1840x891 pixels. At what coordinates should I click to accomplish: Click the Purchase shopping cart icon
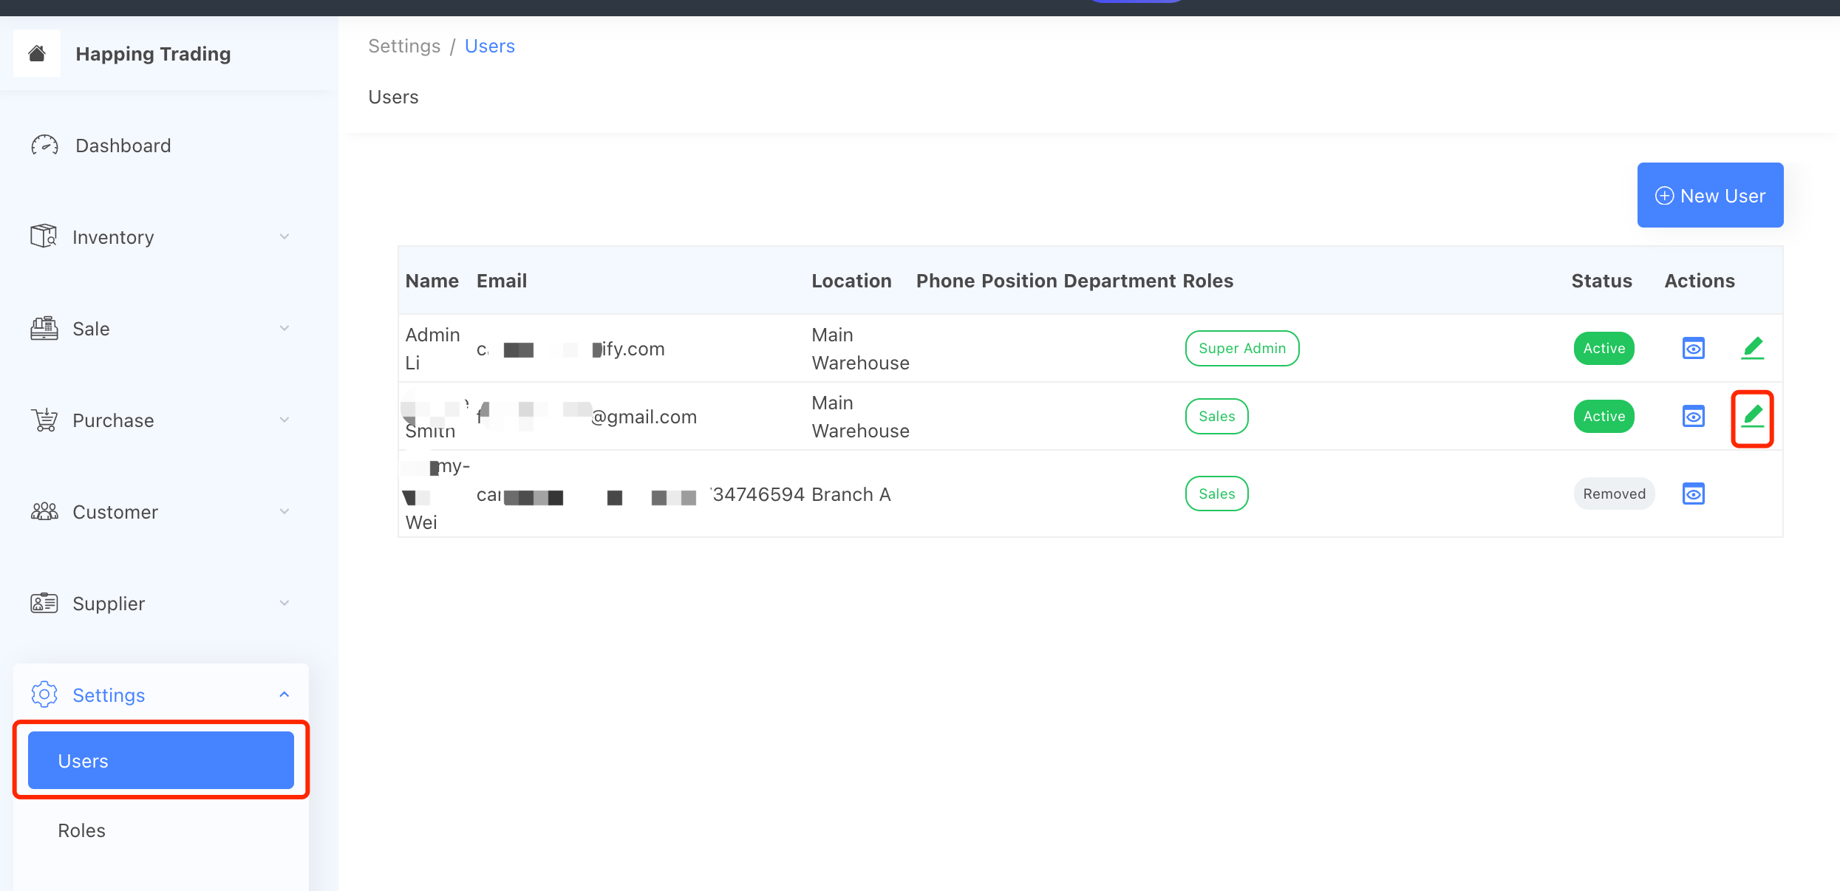click(x=44, y=420)
